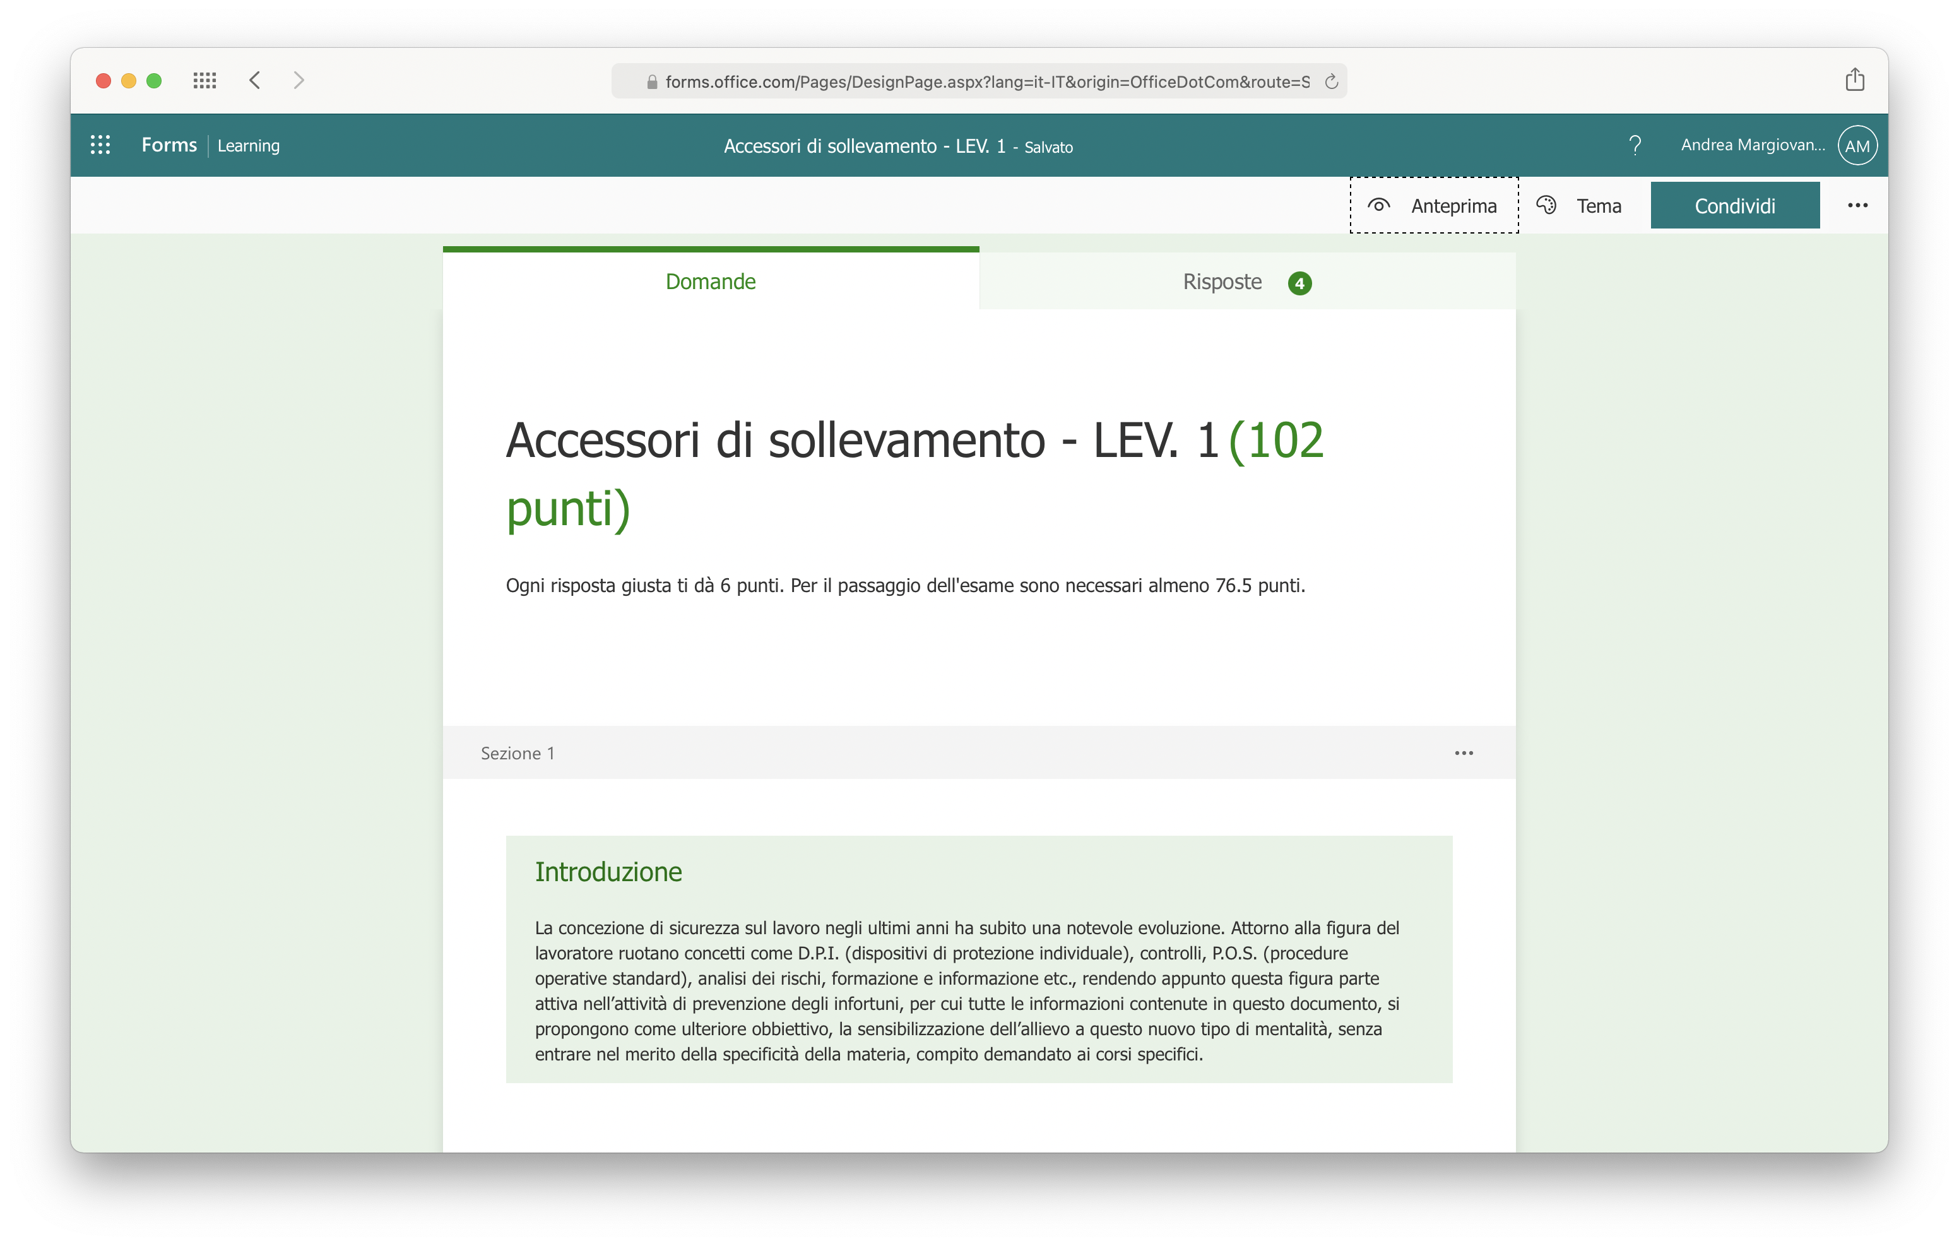Open the three-dot menu on Sezione 1
Image resolution: width=1959 pixels, height=1246 pixels.
coord(1464,752)
